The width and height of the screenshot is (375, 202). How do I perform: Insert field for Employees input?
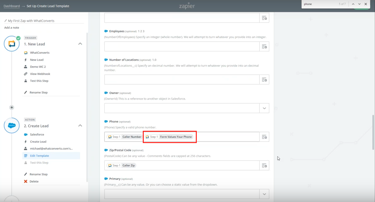pos(264,47)
